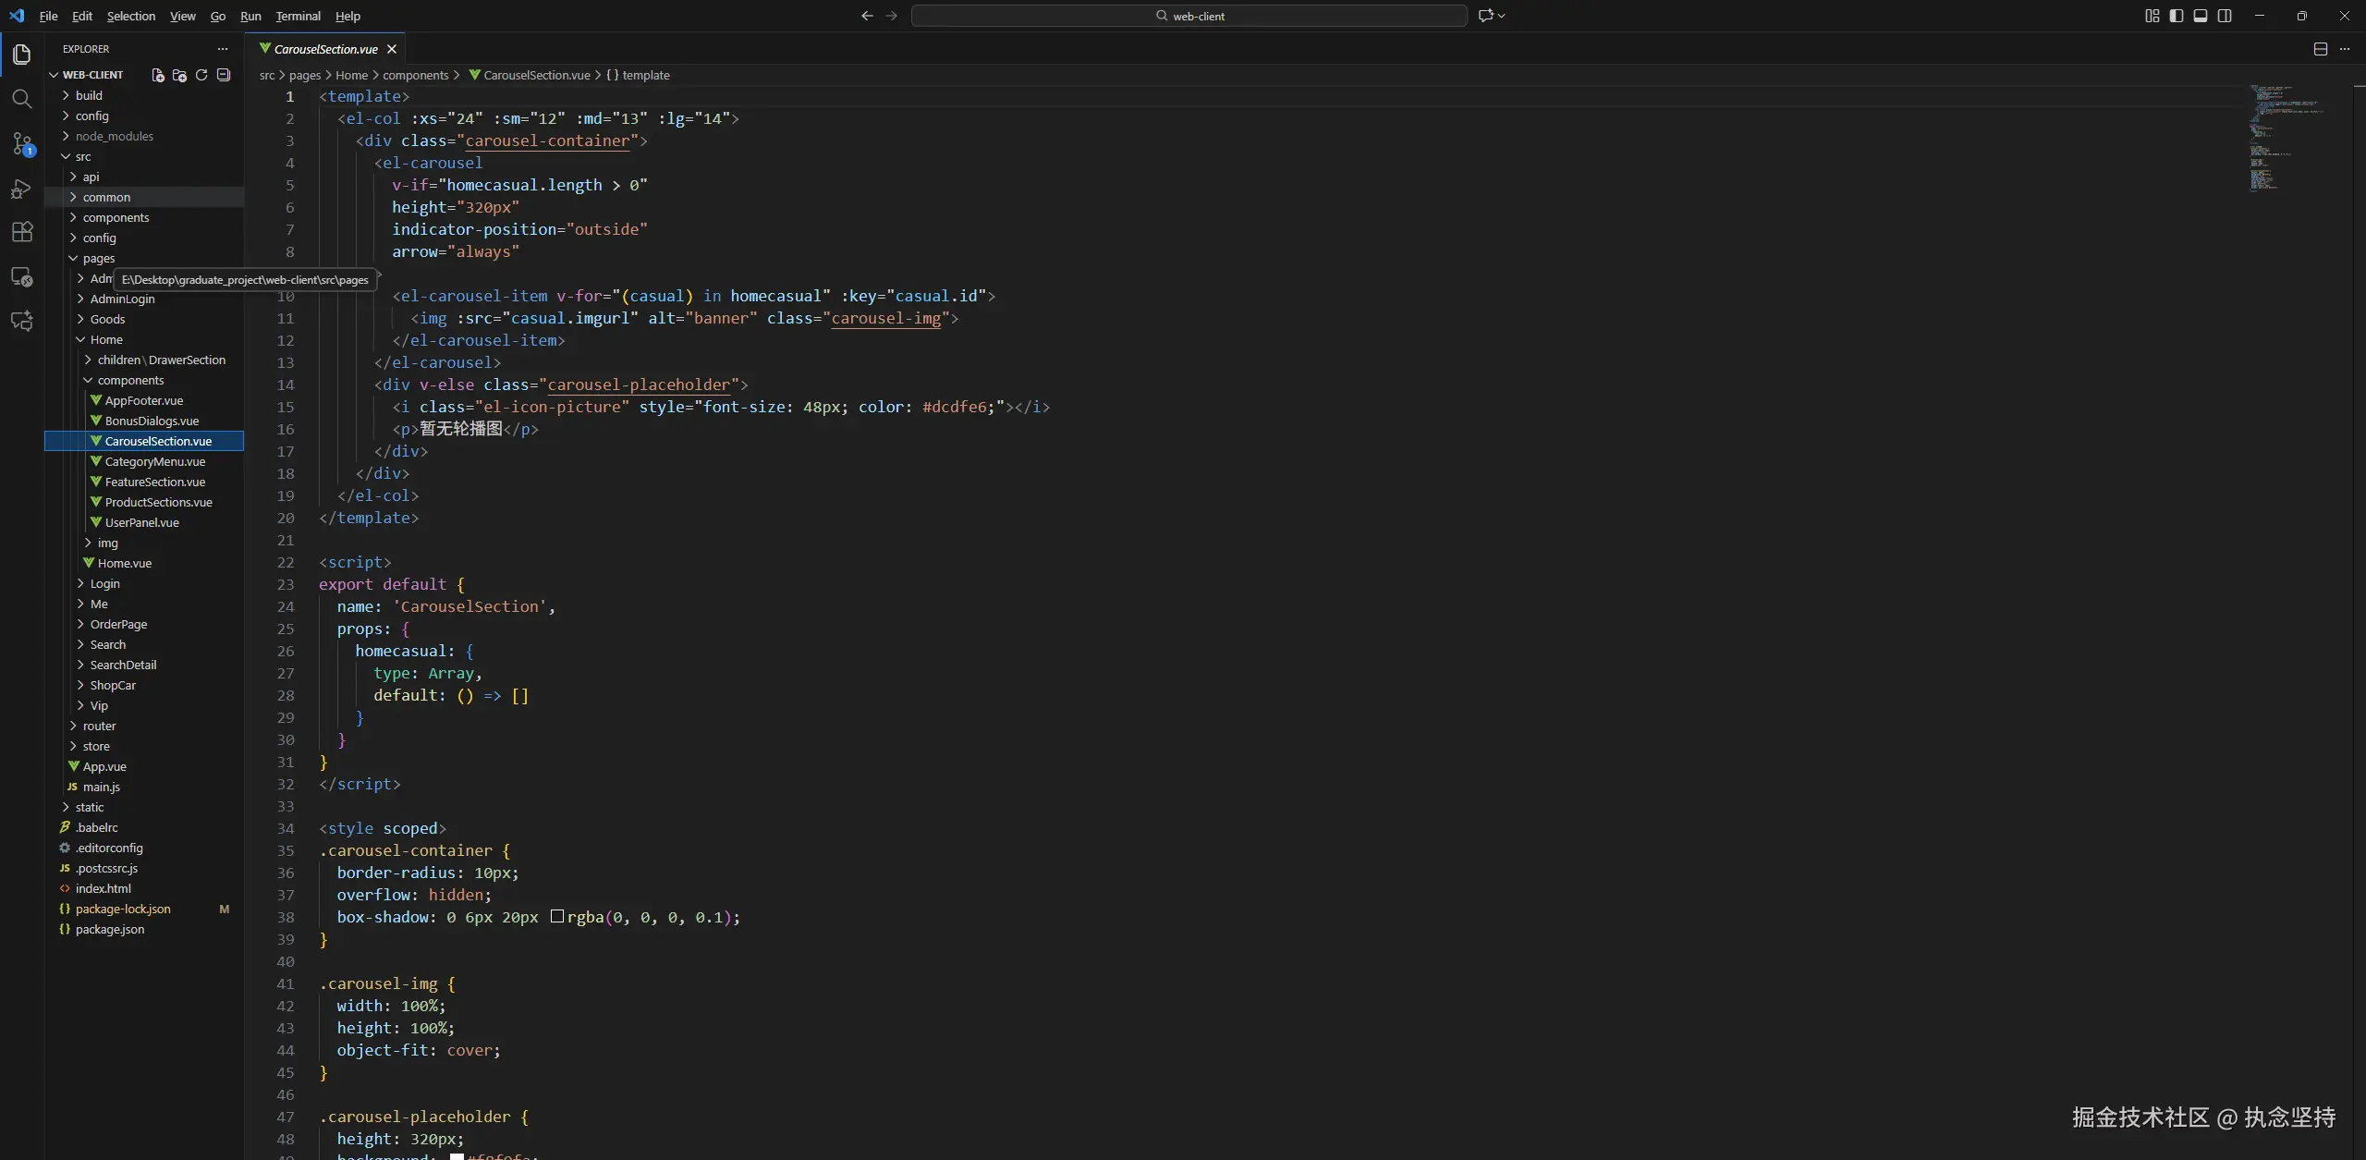The width and height of the screenshot is (2366, 1160).
Task: Open the Extensions view icon
Action: (21, 232)
